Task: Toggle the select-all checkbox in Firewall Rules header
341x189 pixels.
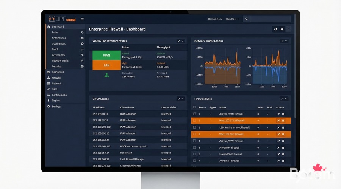Action: pos(194,107)
